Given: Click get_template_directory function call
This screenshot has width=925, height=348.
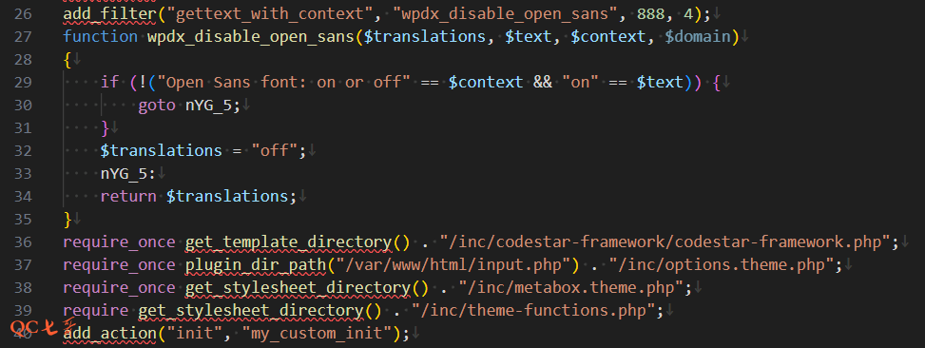Looking at the screenshot, I should coord(289,242).
